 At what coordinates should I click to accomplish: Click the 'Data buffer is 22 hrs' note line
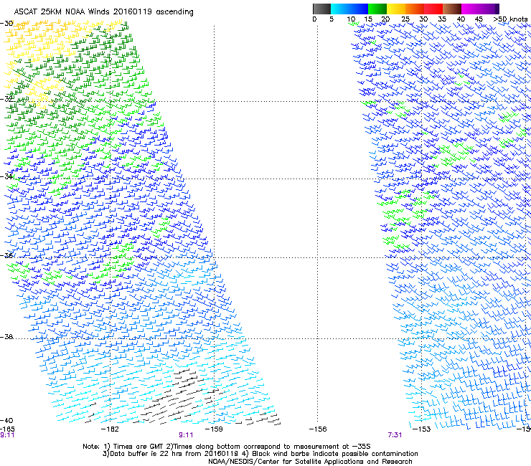(260, 454)
